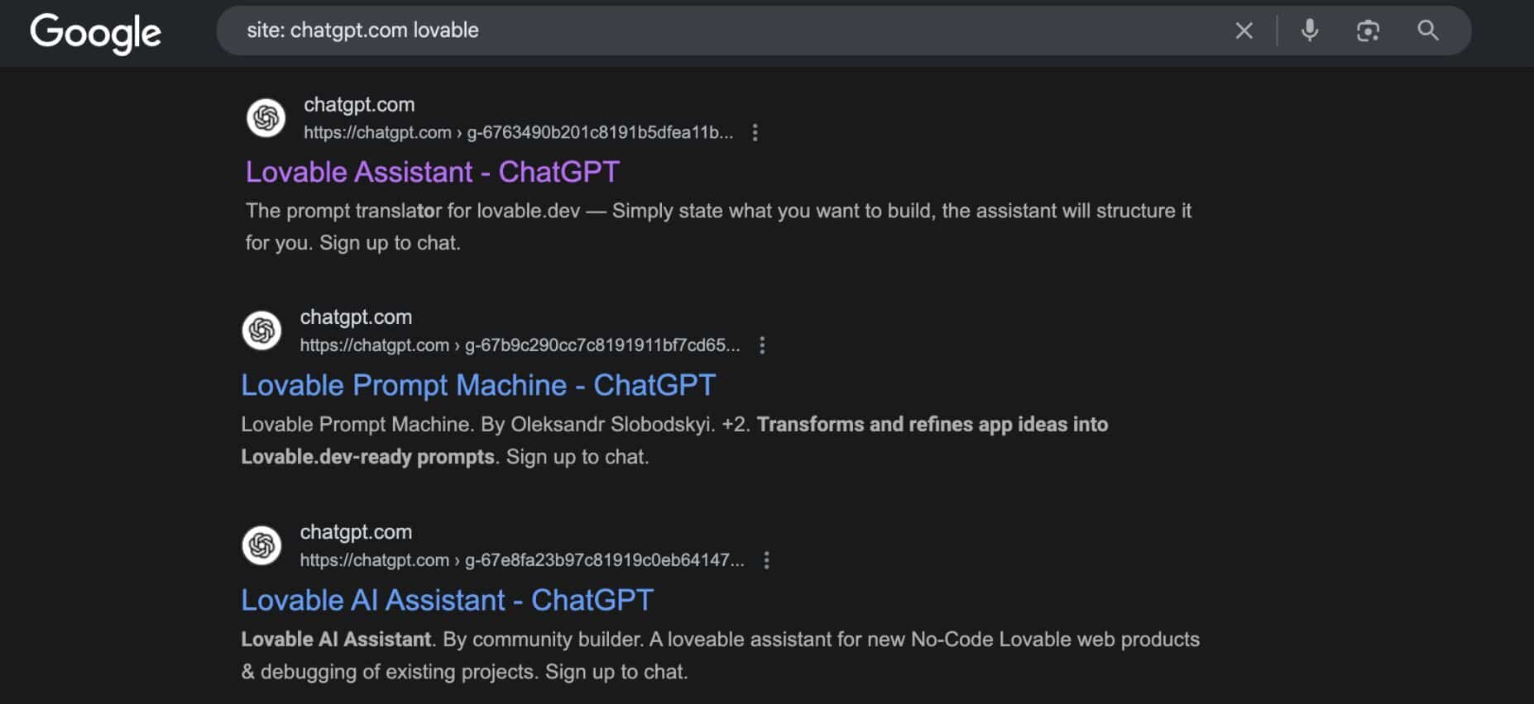
Task: Open more options for Lovable Assistant result
Action: (x=755, y=133)
